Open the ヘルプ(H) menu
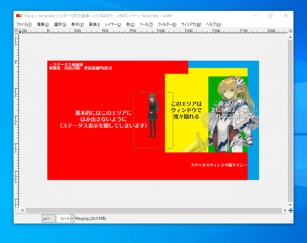 213,25
